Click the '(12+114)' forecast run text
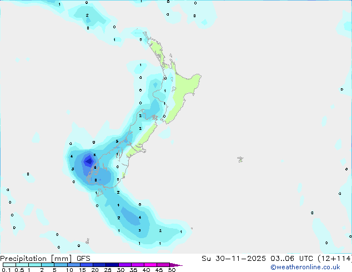352x272 pixels. pyautogui.click(x=335, y=259)
